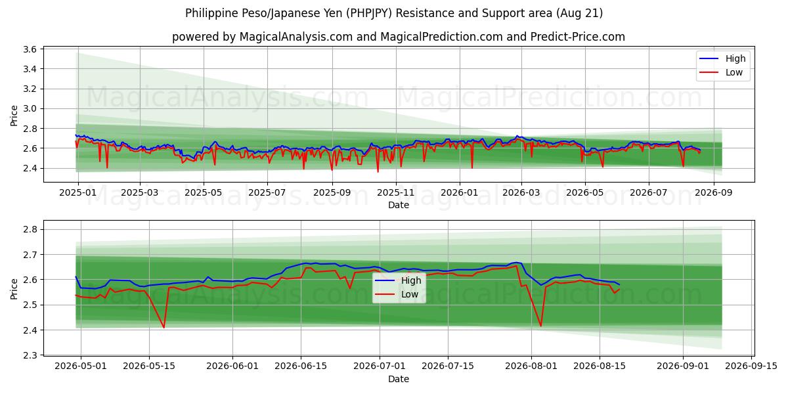
Task: Click the 2026-08-01 tick label
Action: point(531,366)
